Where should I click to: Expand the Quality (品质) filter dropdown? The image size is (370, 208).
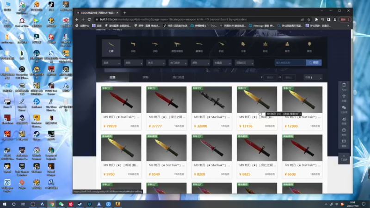coord(111,63)
